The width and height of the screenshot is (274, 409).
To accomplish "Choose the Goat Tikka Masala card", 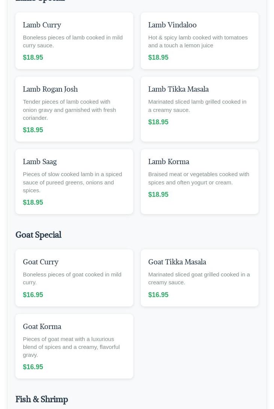I will pos(200,278).
